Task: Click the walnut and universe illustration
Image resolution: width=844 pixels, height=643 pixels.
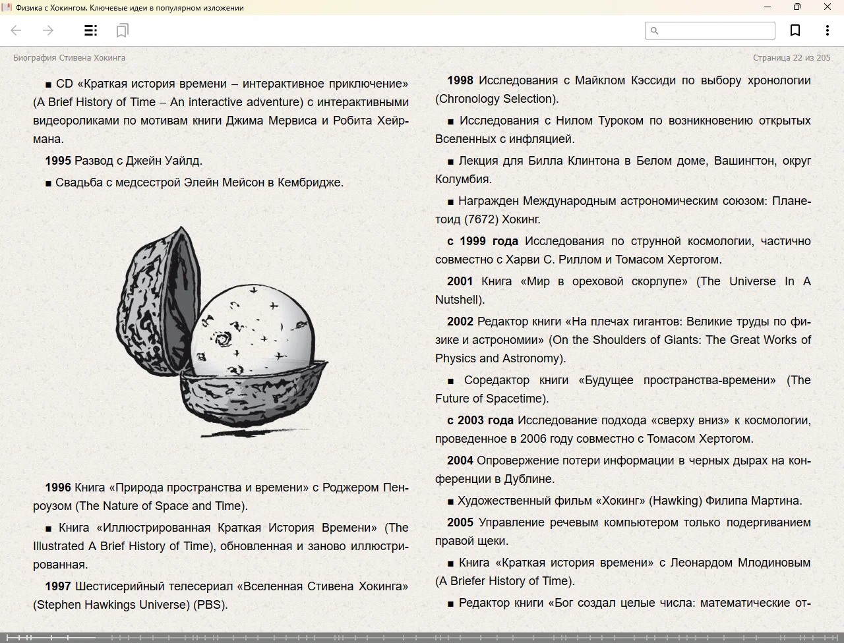Action: [x=222, y=331]
